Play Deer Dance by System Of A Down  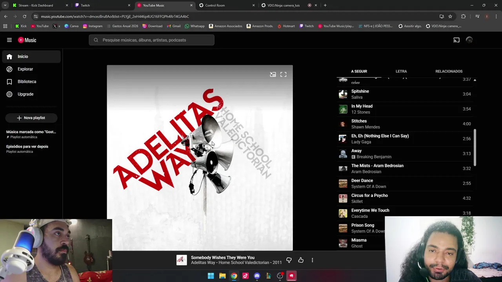coord(405,183)
